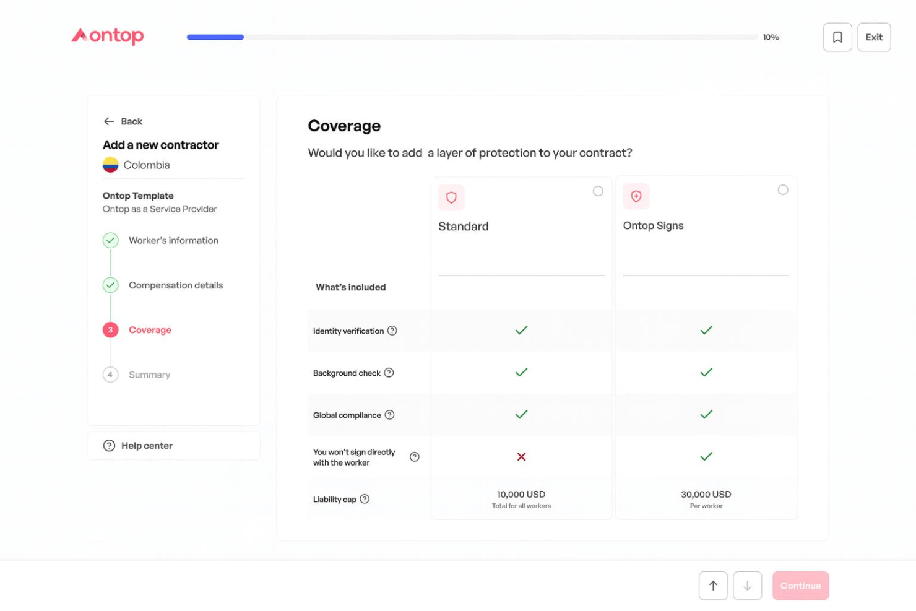Click the Coverage heading
916x611 pixels.
(x=344, y=126)
